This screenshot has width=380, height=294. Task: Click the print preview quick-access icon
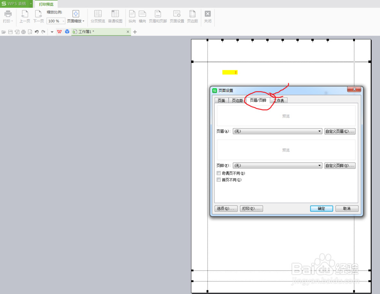point(30,32)
